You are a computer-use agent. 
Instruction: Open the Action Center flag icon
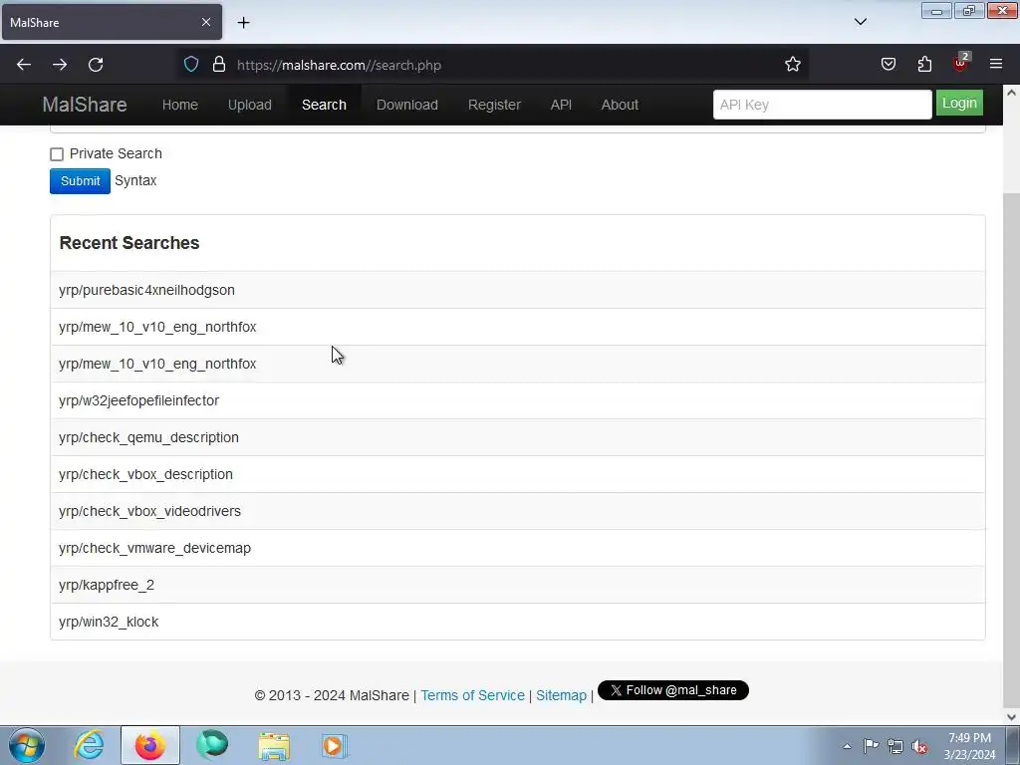click(x=871, y=746)
